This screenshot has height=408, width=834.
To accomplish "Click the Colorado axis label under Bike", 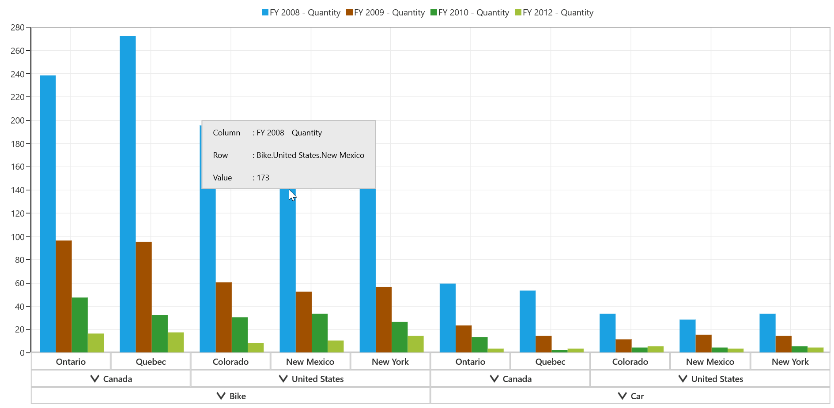I will pyautogui.click(x=230, y=362).
